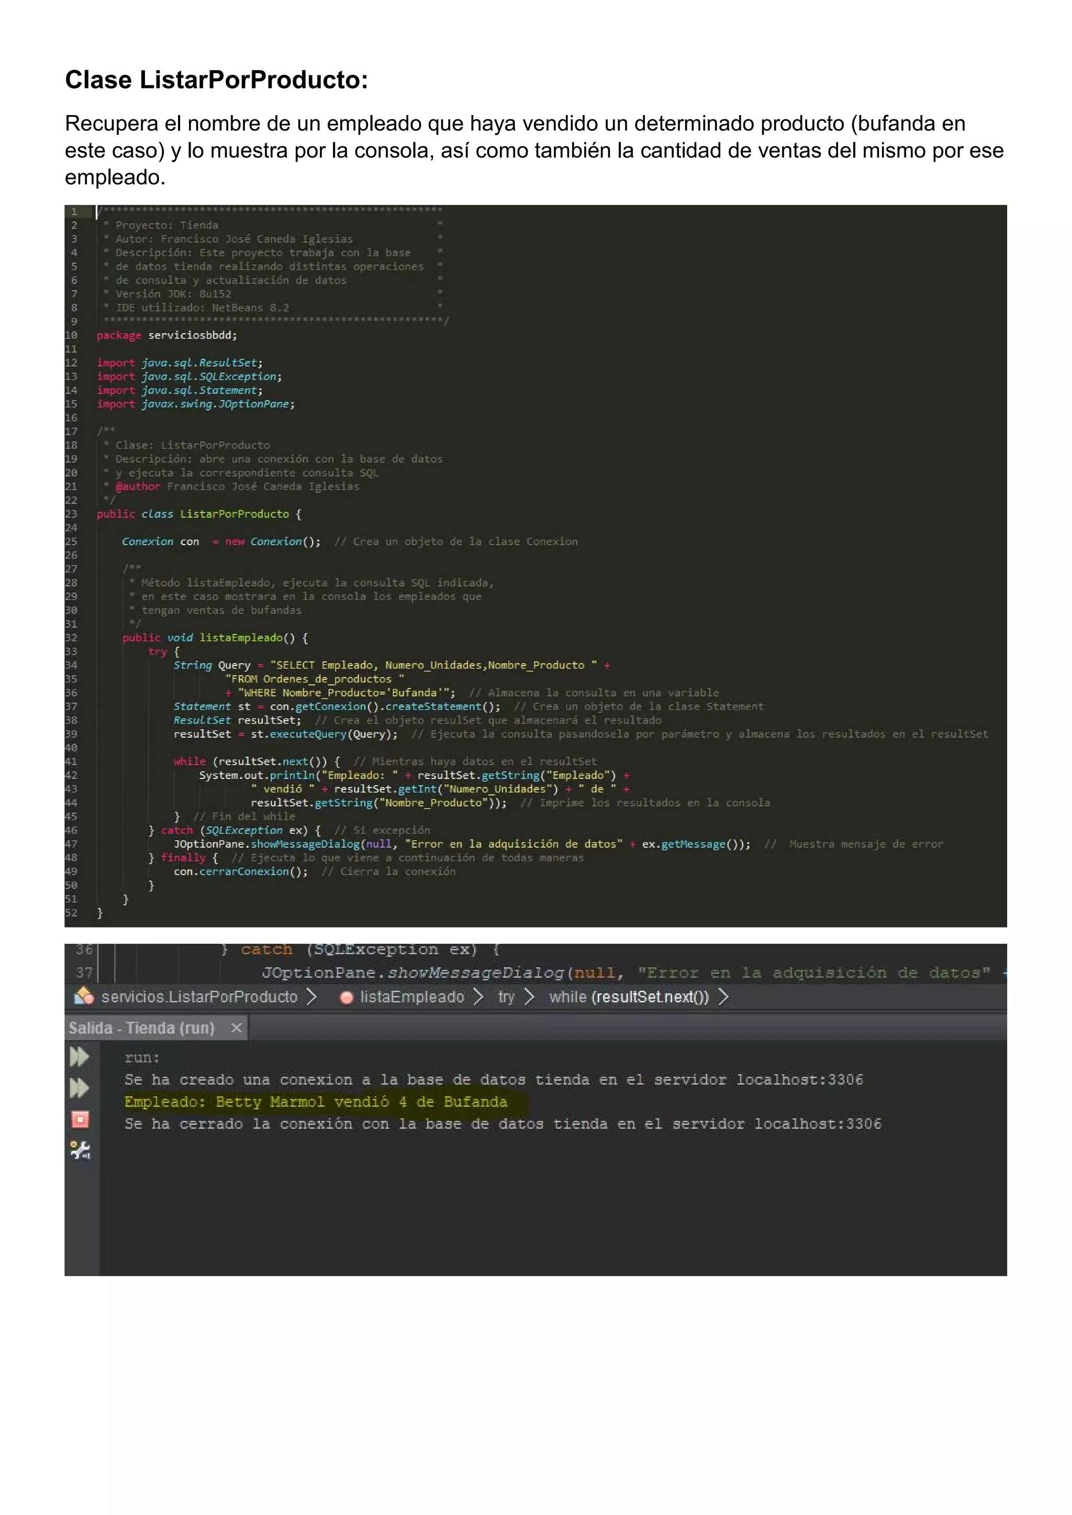
Task: Click 'import java.sql.ResultSet;' code line
Action: 180,363
